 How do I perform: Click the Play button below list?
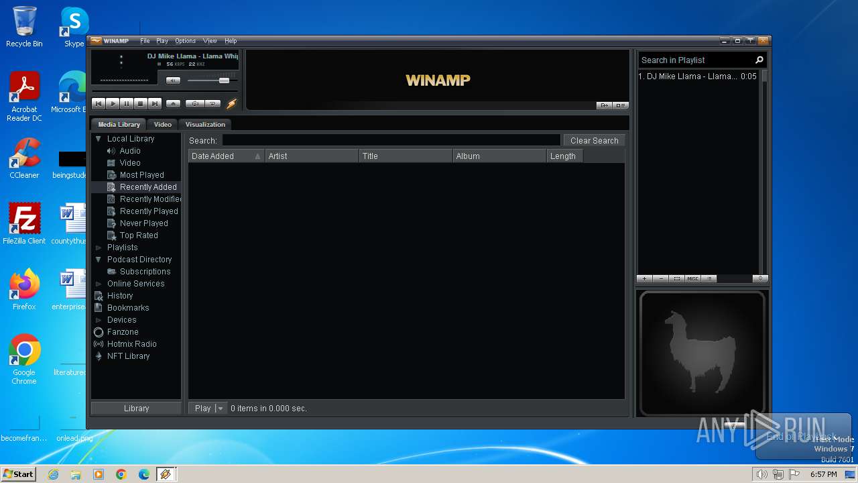click(202, 408)
